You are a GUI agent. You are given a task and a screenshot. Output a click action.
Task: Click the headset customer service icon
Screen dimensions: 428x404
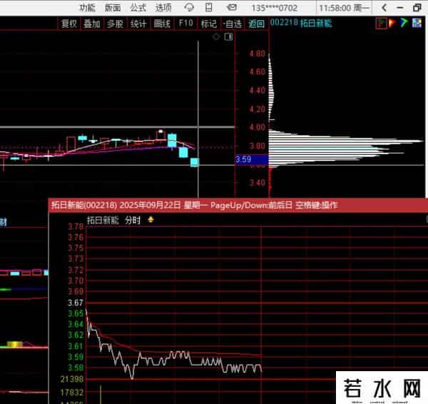pos(189,7)
